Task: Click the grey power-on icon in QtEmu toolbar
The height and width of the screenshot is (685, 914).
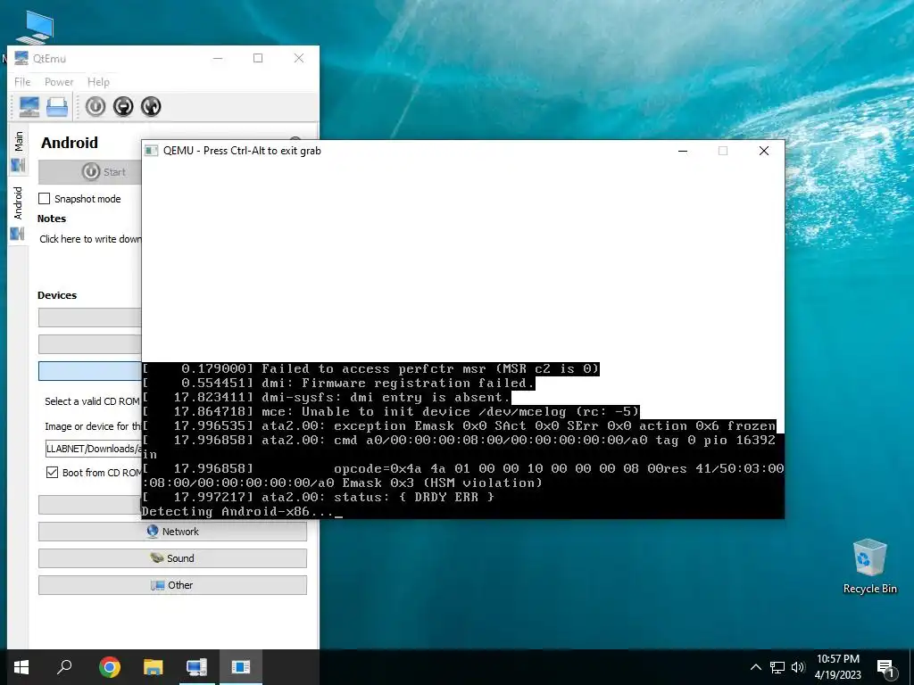Action: pos(95,107)
